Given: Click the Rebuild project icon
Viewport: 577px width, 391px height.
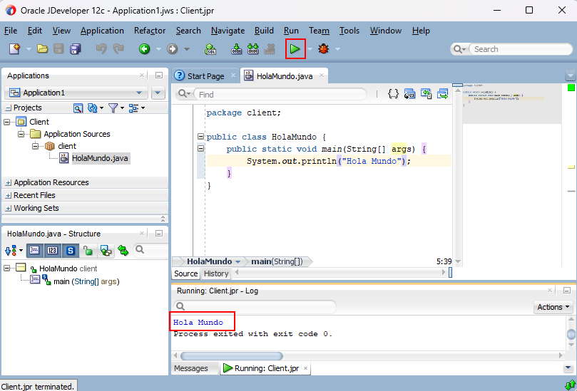Looking at the screenshot, I should pos(252,49).
